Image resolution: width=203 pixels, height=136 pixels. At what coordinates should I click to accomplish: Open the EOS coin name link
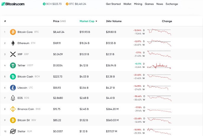pos(20,98)
